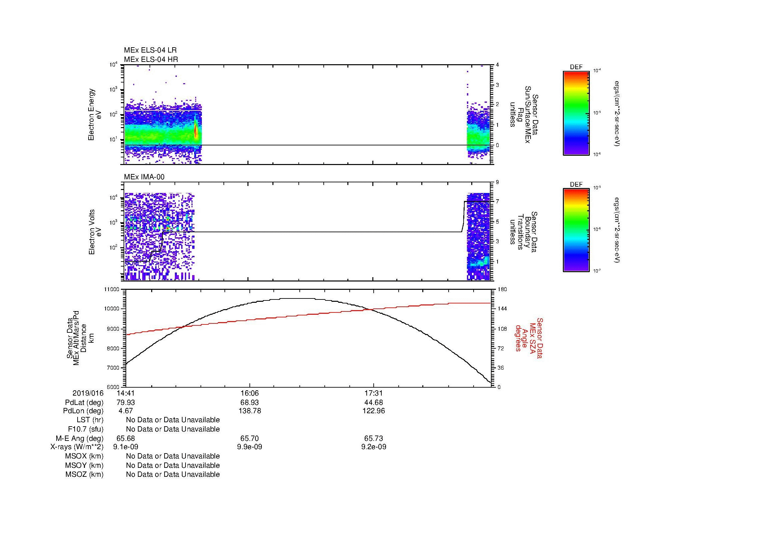Click the 'MSOZ (km)' row label
Image resolution: width=779 pixels, height=550 pixels.
[84, 474]
